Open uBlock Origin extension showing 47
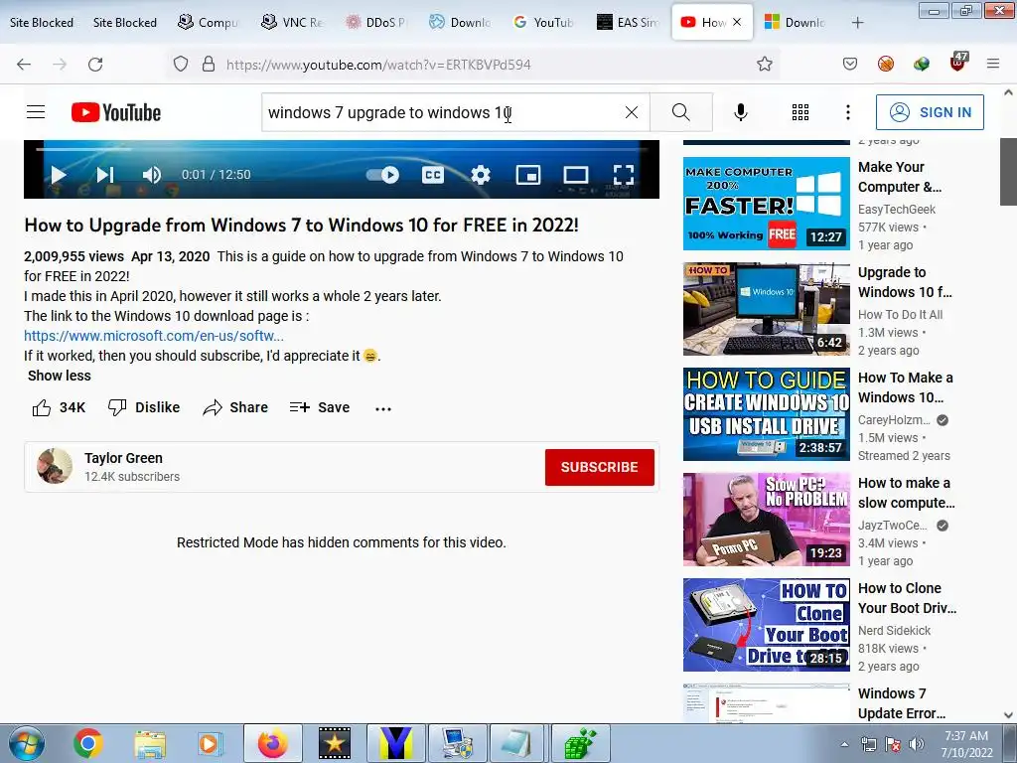Image resolution: width=1017 pixels, height=763 pixels. pyautogui.click(x=958, y=62)
